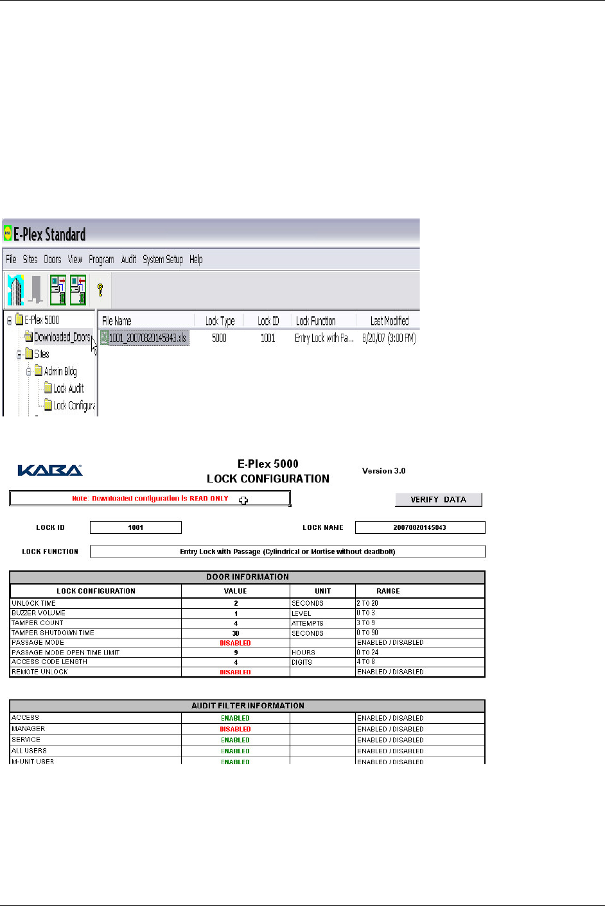The width and height of the screenshot is (605, 906).
Task: Click the '8/20/07 (3:00 PM)' Last Modified cell
Action: pos(389,338)
